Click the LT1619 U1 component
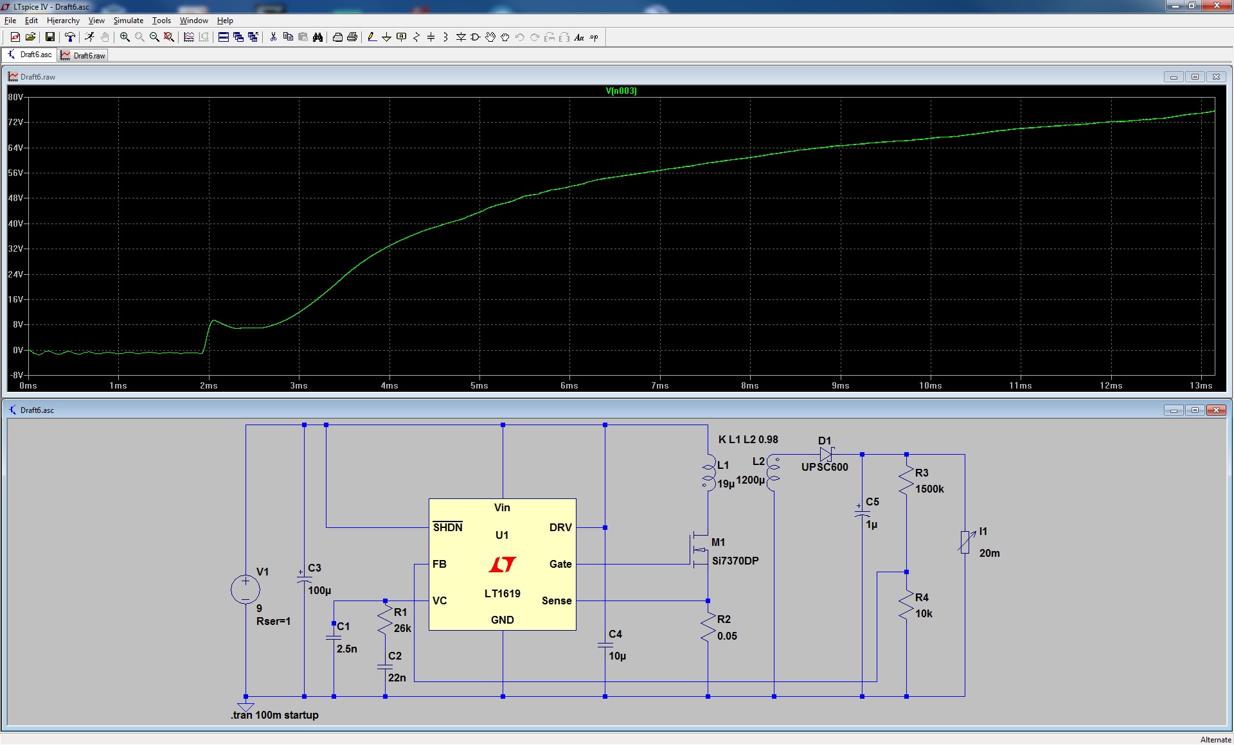 tap(503, 565)
